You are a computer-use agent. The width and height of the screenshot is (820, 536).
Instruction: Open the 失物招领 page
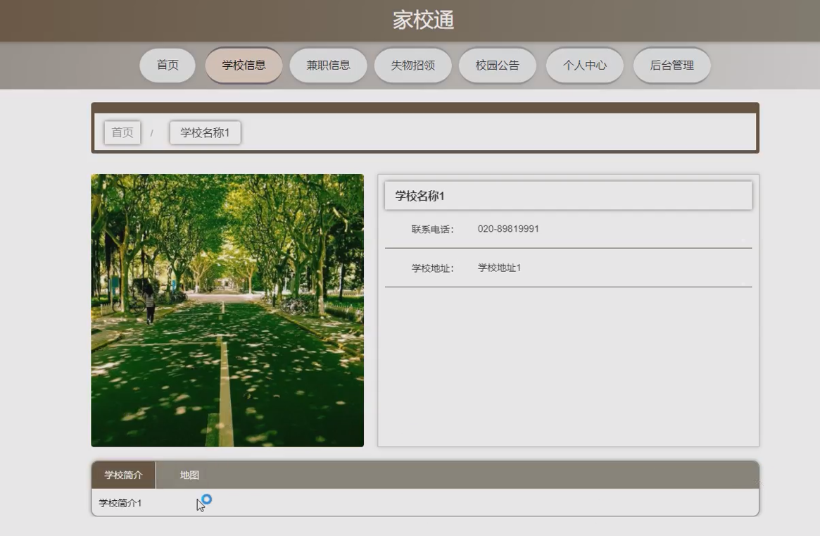pyautogui.click(x=412, y=65)
